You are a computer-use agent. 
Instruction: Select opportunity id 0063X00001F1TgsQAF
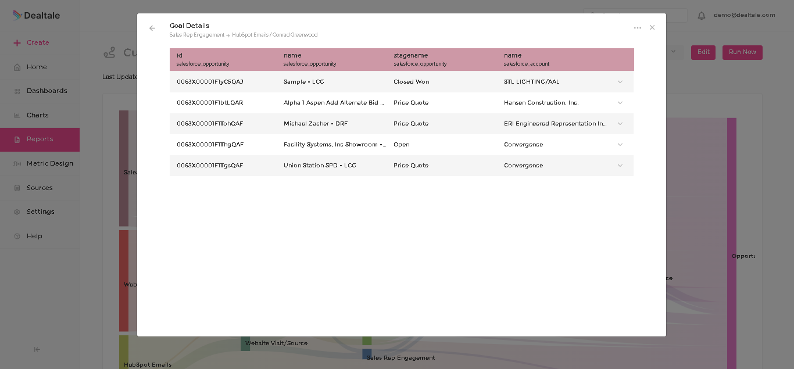click(x=210, y=166)
